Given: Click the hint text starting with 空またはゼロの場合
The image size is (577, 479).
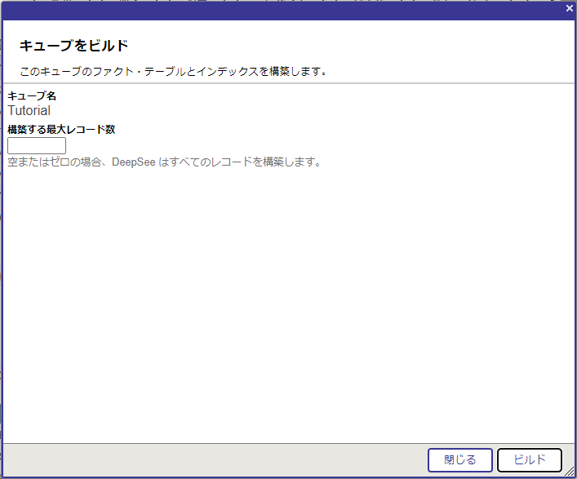Looking at the screenshot, I should (164, 162).
